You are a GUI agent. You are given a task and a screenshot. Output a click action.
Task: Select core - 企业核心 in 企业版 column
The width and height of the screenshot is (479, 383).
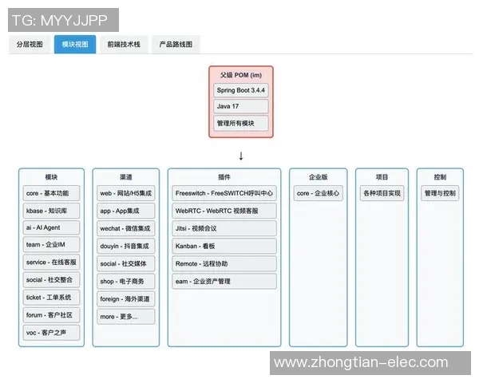coord(318,193)
